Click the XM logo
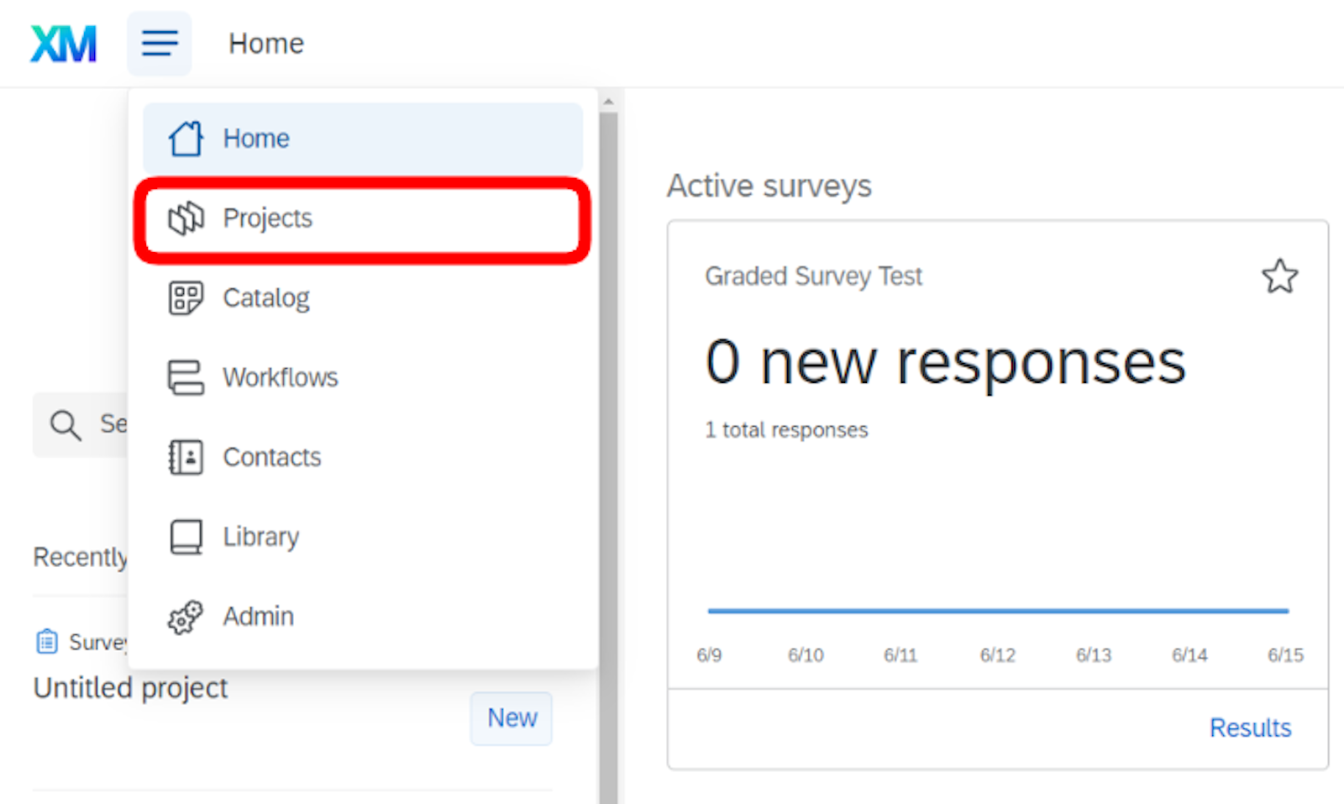The image size is (1344, 804). click(63, 44)
